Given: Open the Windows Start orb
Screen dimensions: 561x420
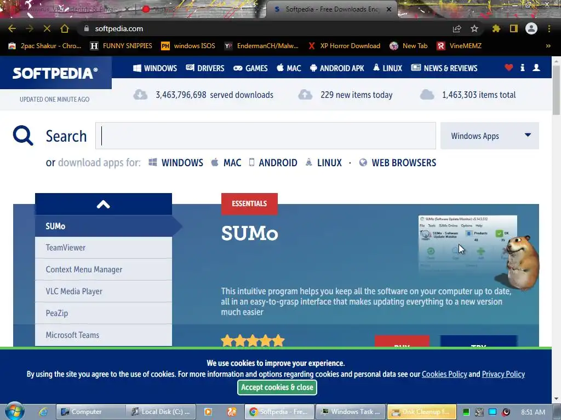Looking at the screenshot, I should [15, 411].
